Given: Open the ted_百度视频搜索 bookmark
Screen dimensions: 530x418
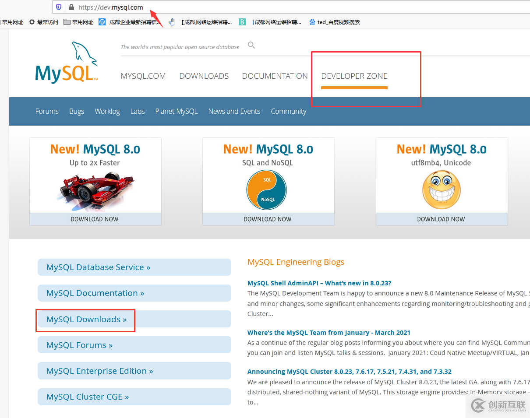Looking at the screenshot, I should pyautogui.click(x=334, y=22).
